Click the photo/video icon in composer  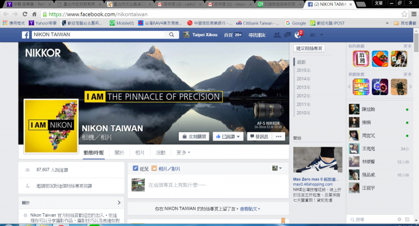click(154, 168)
